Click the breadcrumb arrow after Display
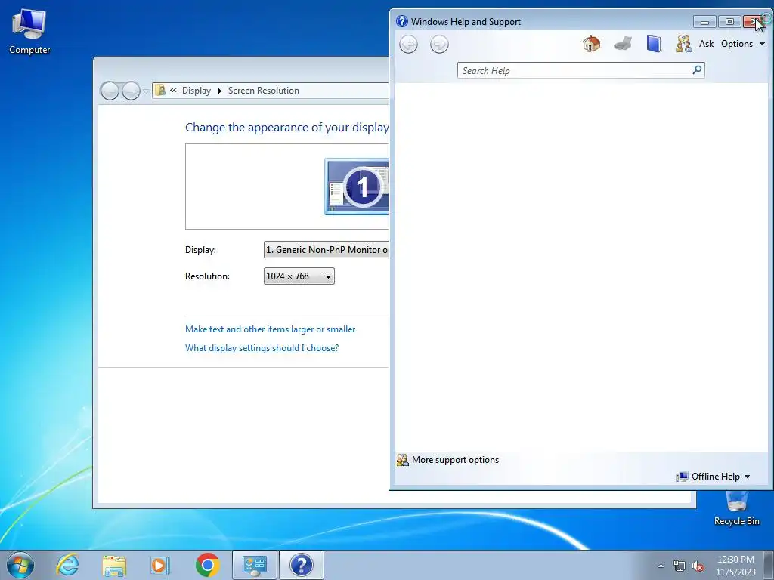 click(x=220, y=91)
